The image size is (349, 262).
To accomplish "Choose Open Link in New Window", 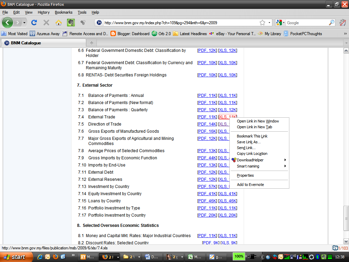I will pyautogui.click(x=259, y=121).
